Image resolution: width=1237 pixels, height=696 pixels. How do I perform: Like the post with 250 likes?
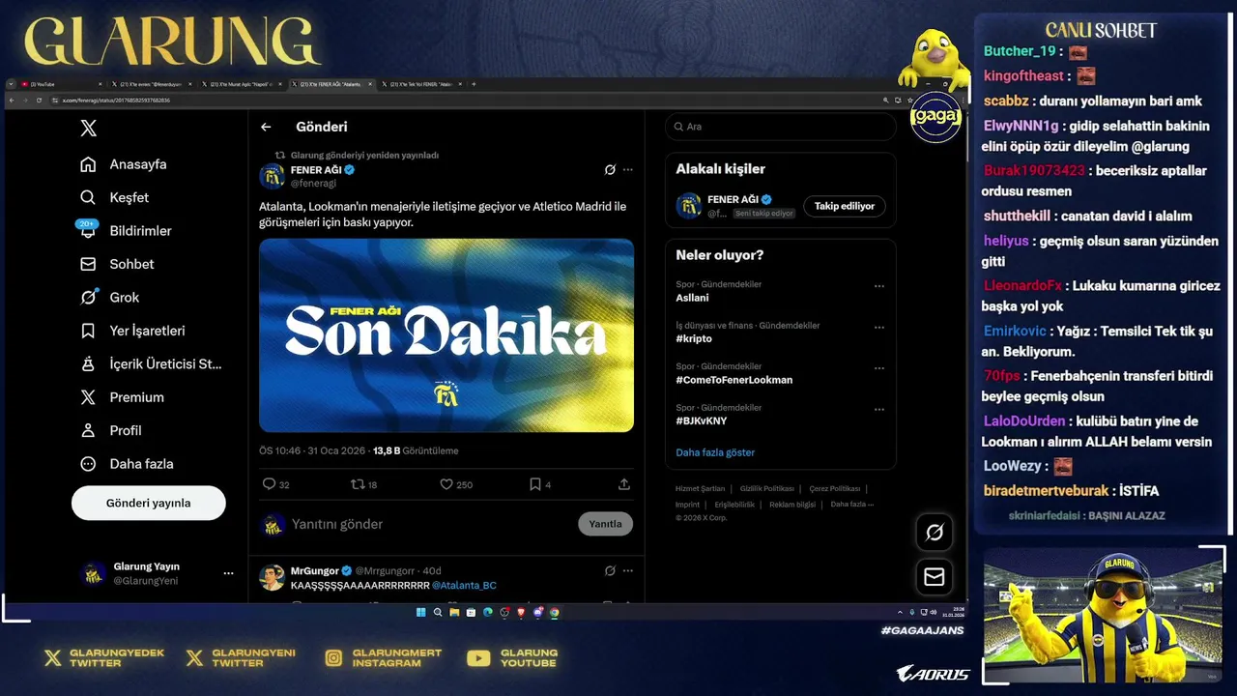click(x=456, y=484)
